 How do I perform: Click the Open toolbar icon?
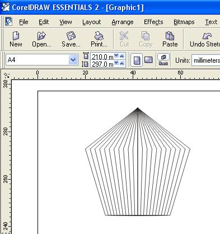click(x=41, y=36)
